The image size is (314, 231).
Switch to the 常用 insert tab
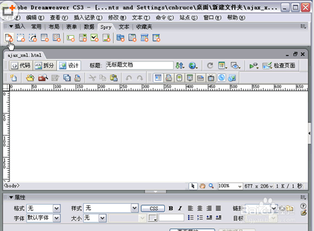(x=36, y=26)
